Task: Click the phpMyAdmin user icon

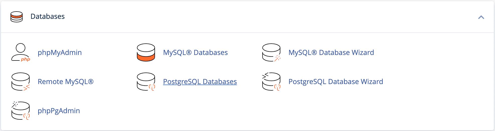Action: pyautogui.click(x=21, y=52)
